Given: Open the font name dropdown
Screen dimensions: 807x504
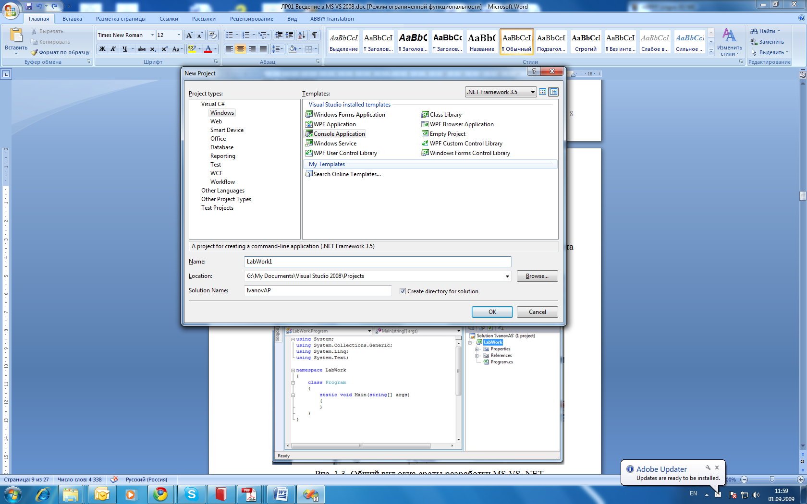Looking at the screenshot, I should coord(152,35).
